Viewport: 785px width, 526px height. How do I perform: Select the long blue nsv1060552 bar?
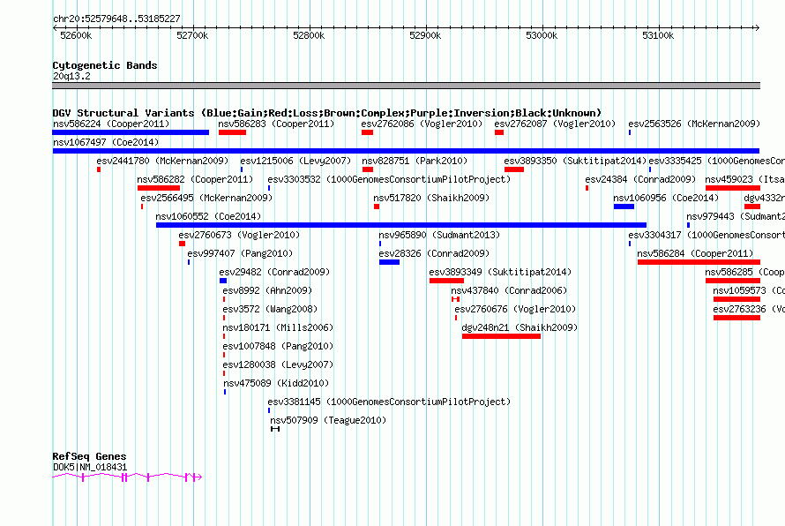[x=401, y=225]
